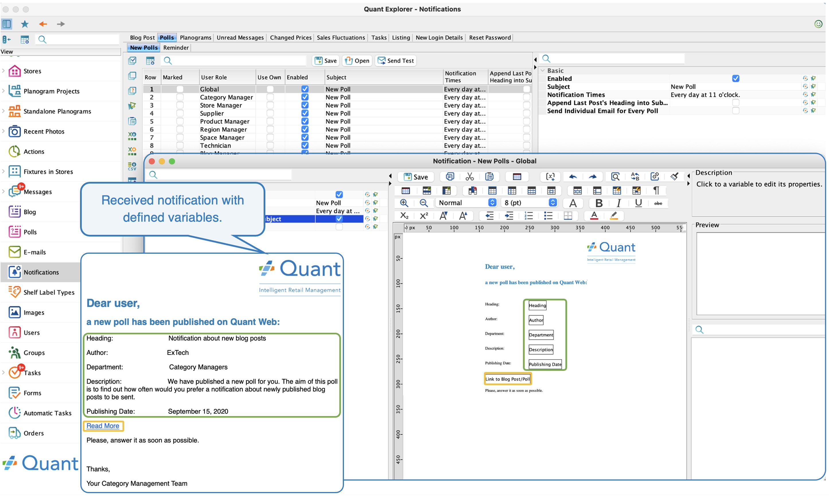
Task: Click the Decrease indent icon
Action: (x=489, y=216)
